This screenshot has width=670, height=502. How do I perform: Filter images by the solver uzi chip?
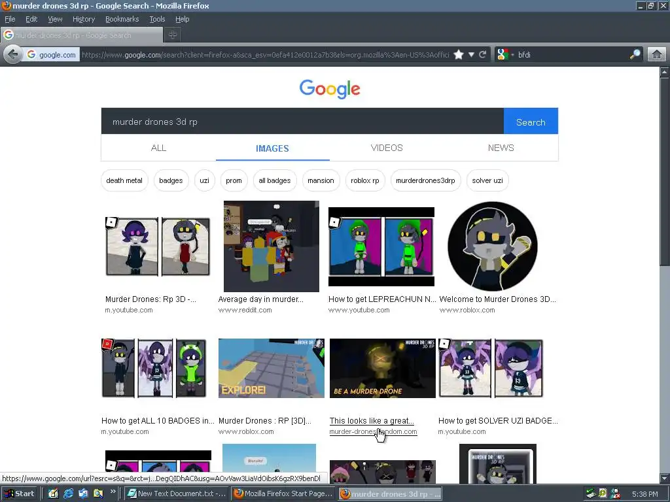point(487,180)
